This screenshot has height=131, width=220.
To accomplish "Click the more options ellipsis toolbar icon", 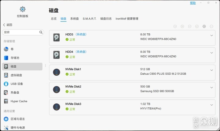I will pos(211,26).
